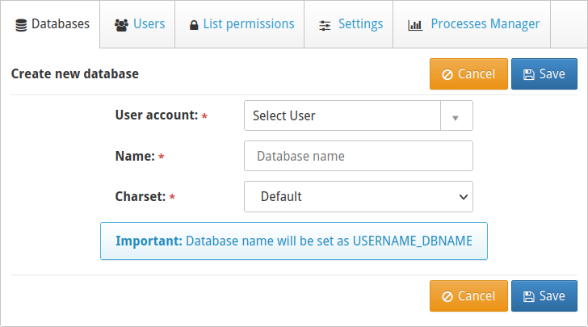Viewport: 588px width, 327px height.
Task: Expand the Charset dropdown showing Default
Action: click(358, 196)
